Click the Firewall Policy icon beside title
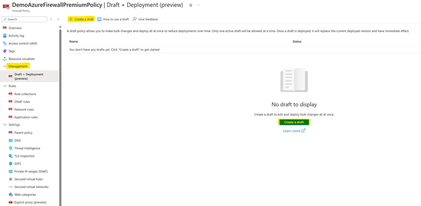 pos(6,7)
